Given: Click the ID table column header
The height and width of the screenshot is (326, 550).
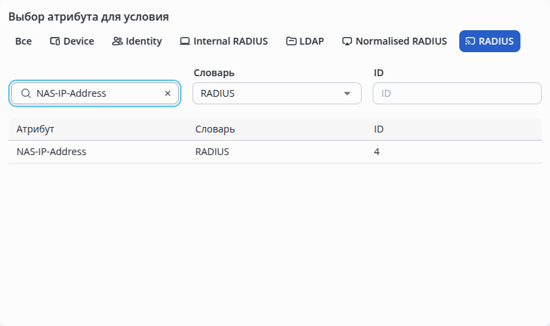Looking at the screenshot, I should 379,129.
